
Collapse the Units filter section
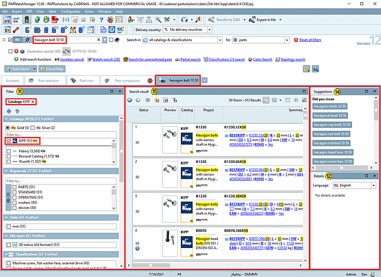tap(6, 217)
